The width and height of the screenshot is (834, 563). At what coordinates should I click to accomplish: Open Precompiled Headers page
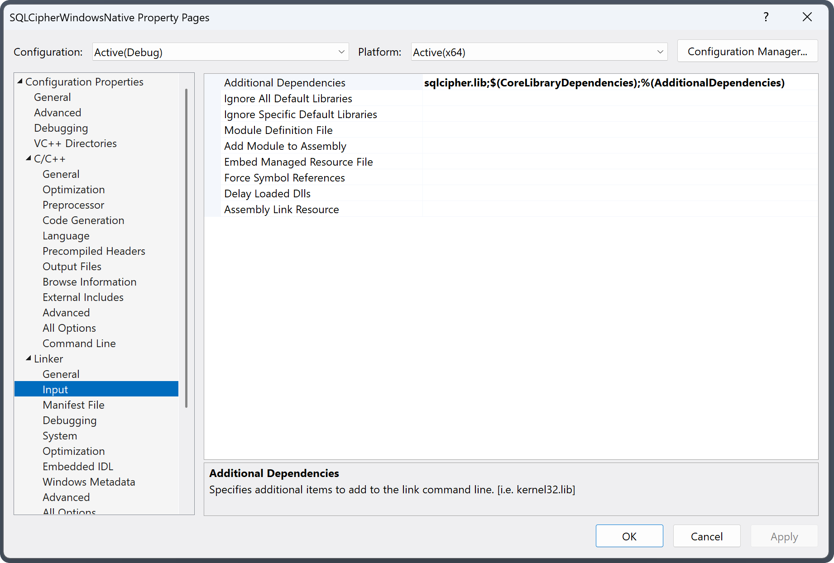point(94,251)
